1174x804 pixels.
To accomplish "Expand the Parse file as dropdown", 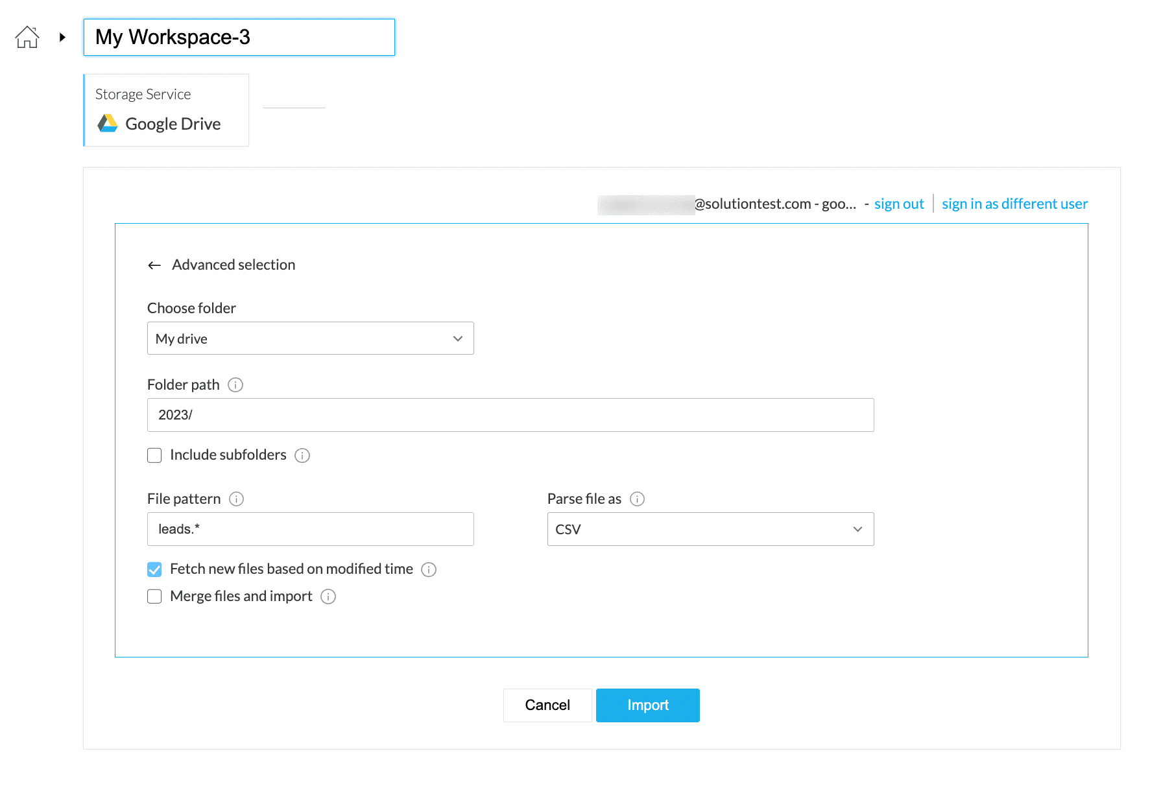I will tap(710, 529).
